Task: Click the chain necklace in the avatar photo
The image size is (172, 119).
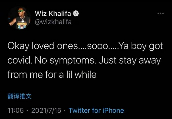Action: click(23, 19)
